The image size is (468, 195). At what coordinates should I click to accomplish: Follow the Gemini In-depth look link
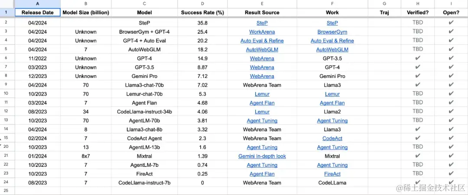coord(262,156)
